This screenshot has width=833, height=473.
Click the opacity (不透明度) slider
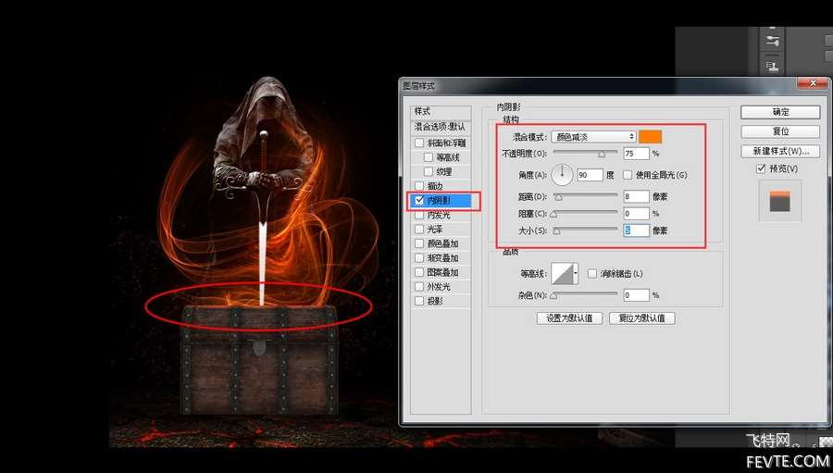pos(585,153)
